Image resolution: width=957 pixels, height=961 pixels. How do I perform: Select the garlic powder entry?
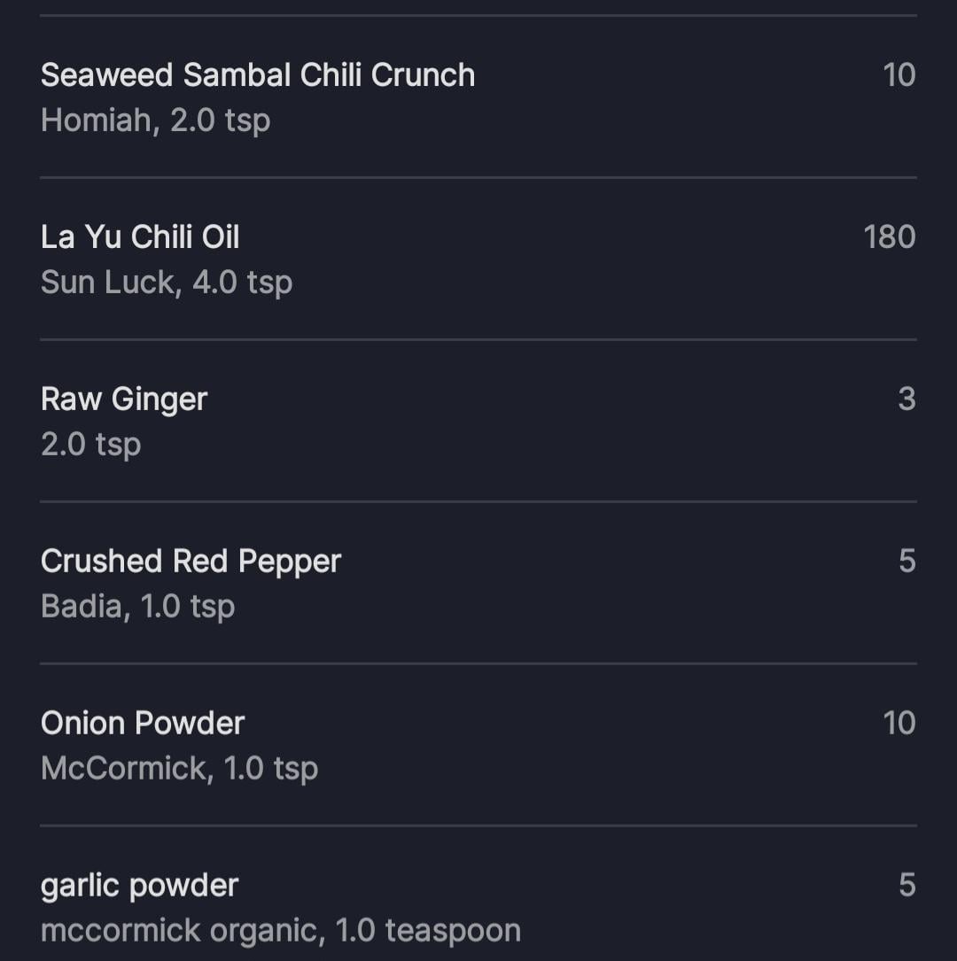pos(478,895)
